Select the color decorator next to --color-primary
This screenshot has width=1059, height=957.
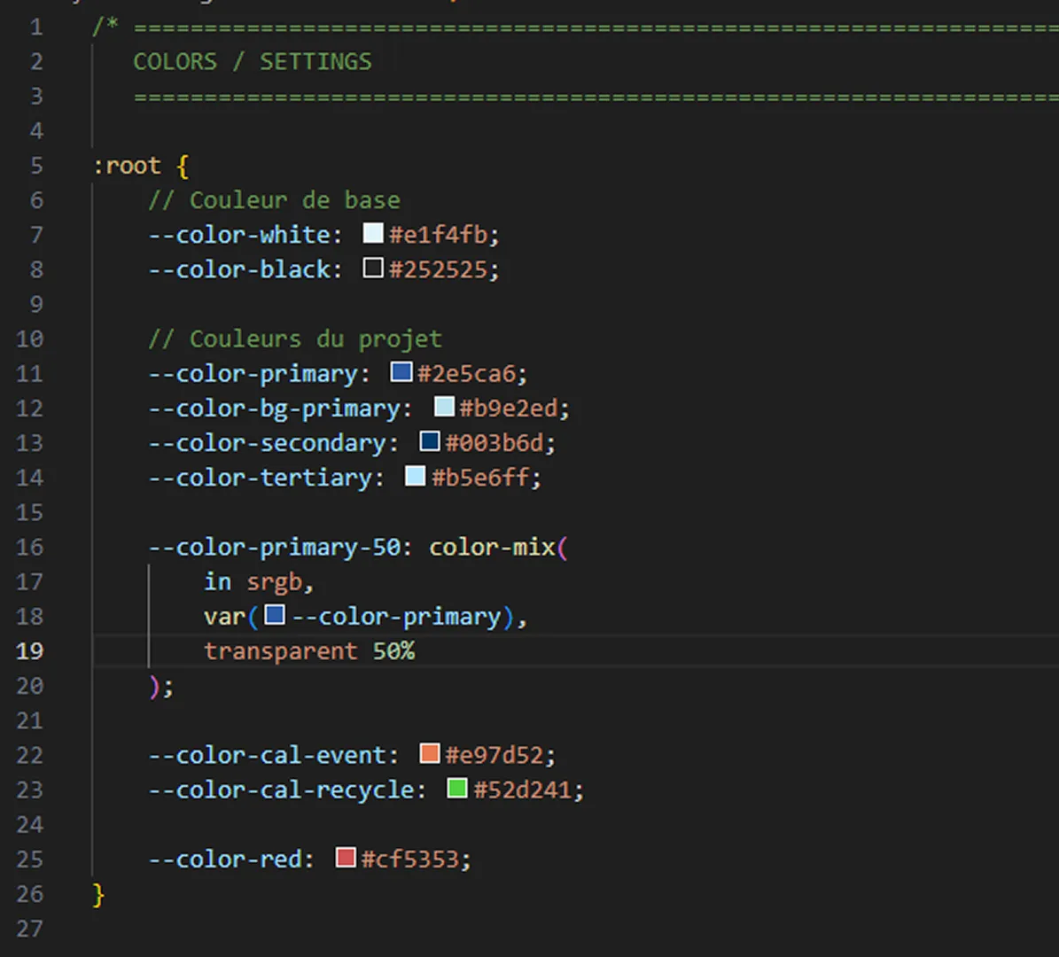pos(401,371)
